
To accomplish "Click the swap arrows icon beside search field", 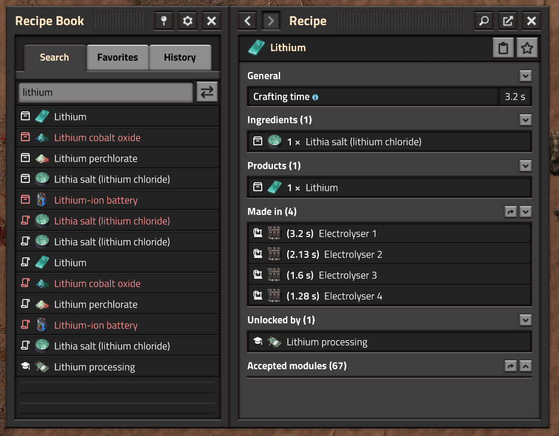I will click(206, 92).
